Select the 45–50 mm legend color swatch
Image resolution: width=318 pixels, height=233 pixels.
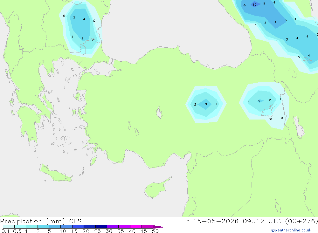(x=148, y=227)
